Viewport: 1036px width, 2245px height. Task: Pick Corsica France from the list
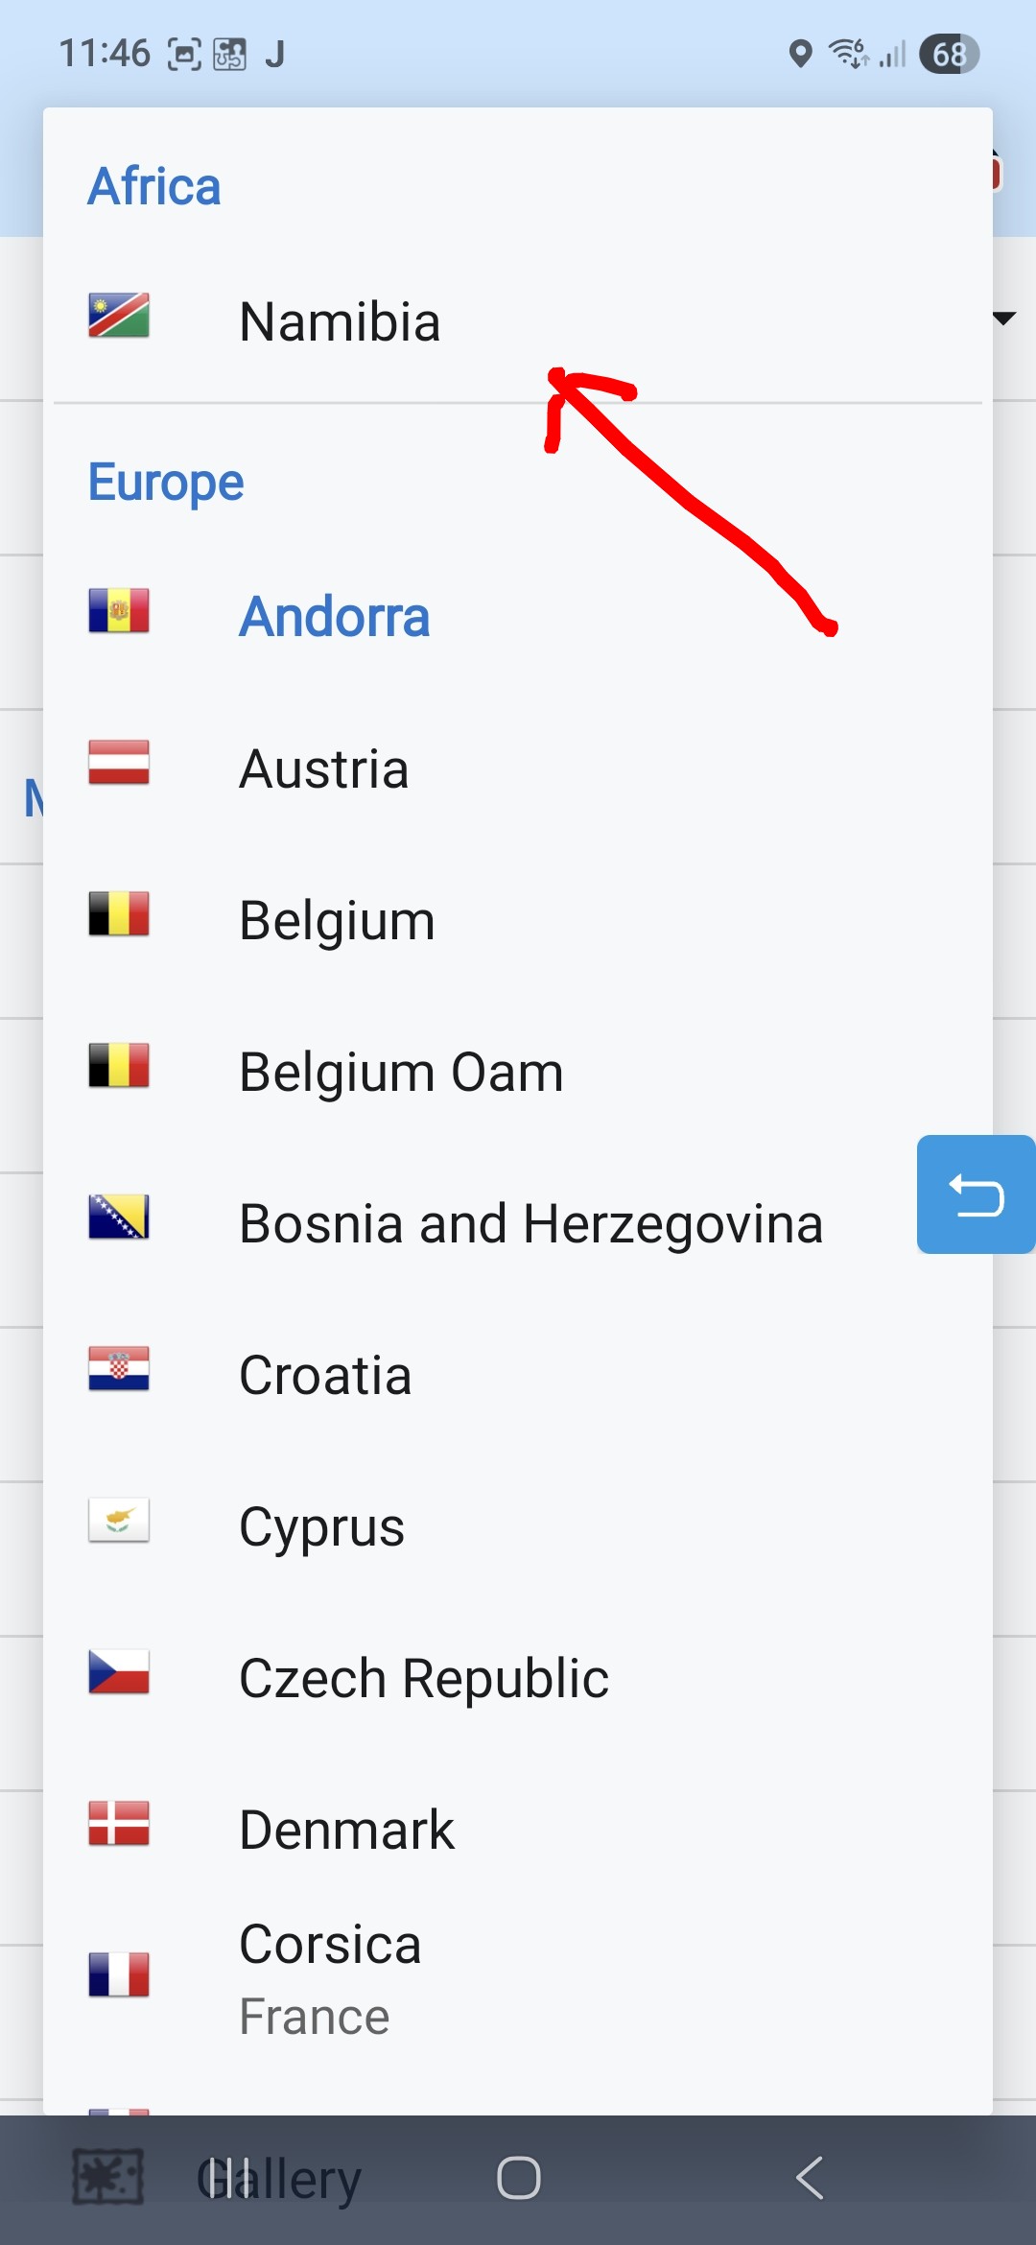click(x=330, y=1978)
